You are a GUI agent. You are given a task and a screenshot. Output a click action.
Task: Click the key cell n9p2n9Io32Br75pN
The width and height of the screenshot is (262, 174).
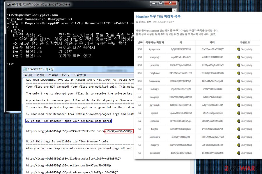pyautogui.click(x=180, y=89)
